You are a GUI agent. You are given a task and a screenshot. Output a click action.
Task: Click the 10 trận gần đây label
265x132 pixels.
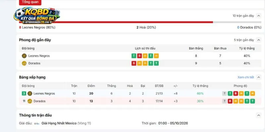[x=243, y=16]
